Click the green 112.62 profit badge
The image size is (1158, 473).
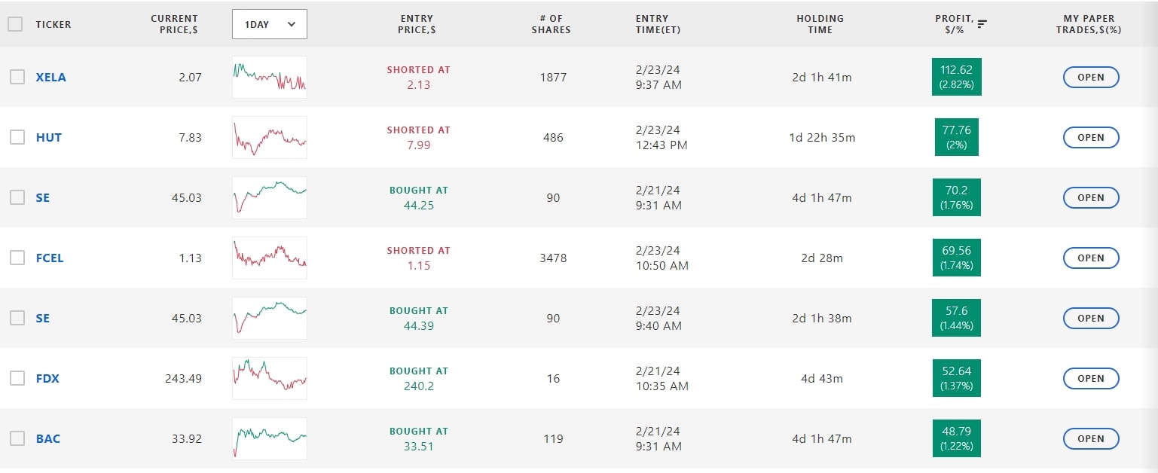pos(956,77)
